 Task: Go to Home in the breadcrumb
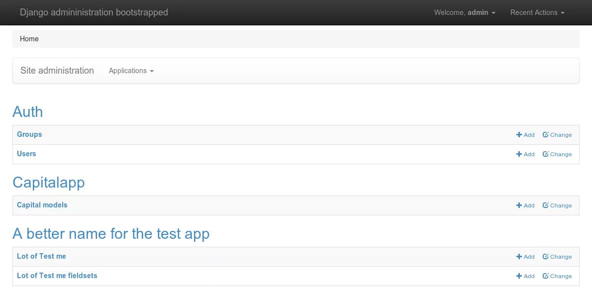click(x=29, y=39)
